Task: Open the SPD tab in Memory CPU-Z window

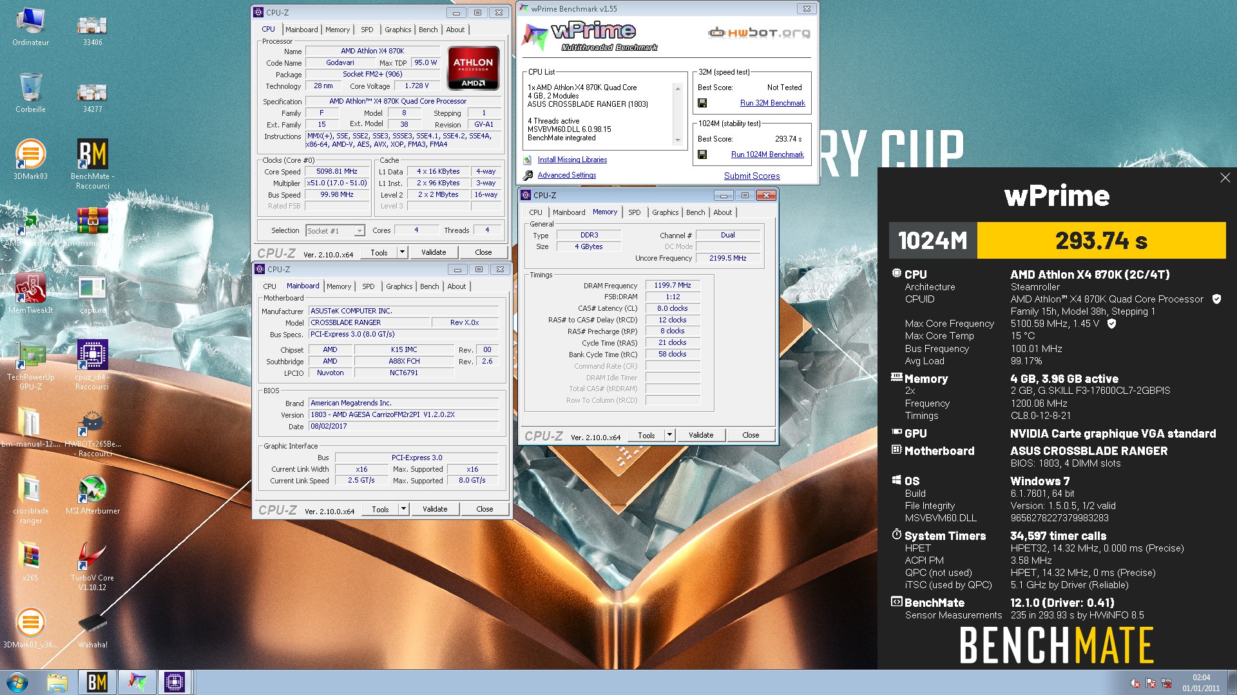Action: tap(635, 212)
